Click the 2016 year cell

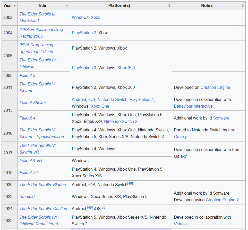[x=10, y=133]
